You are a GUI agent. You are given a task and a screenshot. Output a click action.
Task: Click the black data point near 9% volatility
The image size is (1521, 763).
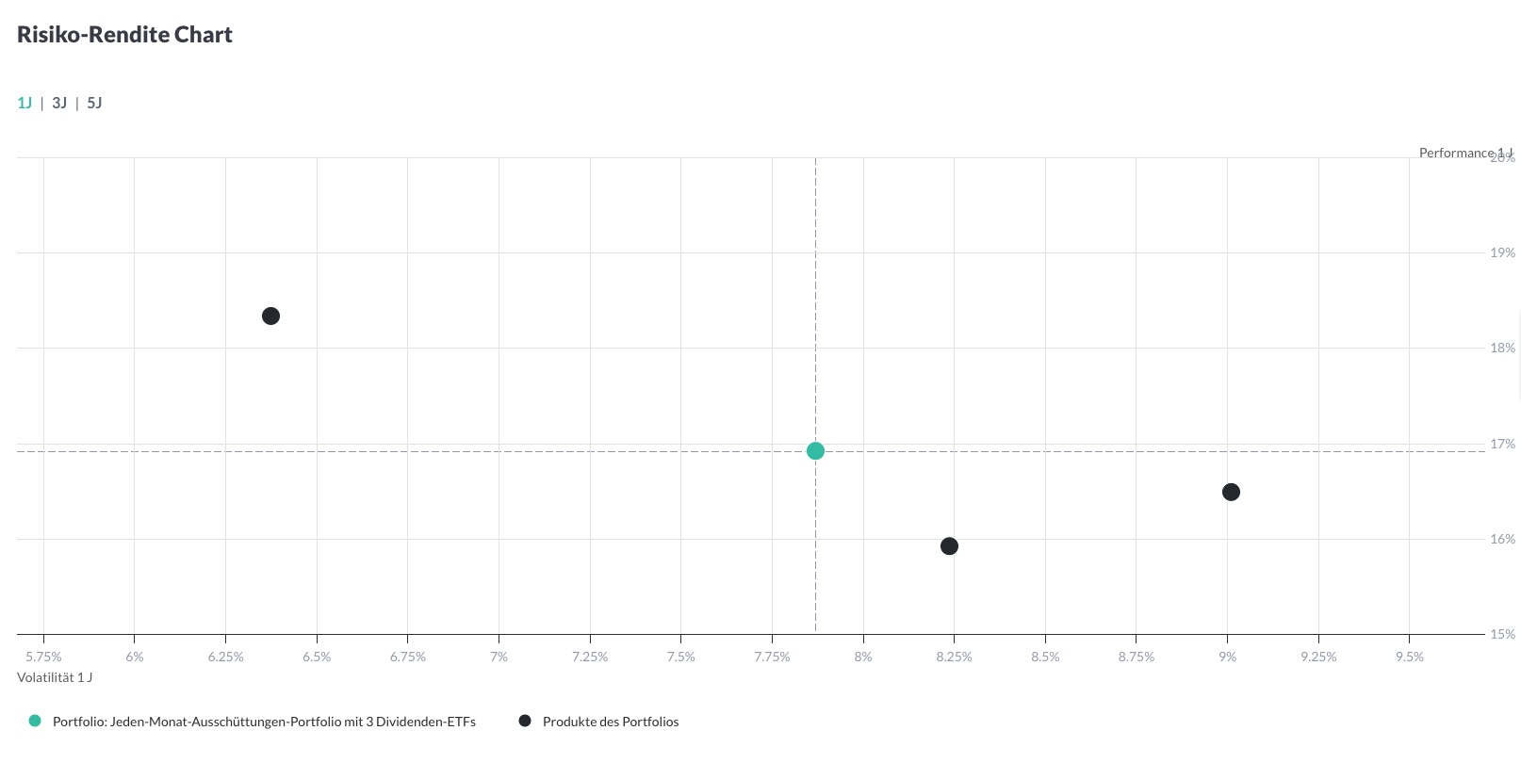(1231, 492)
